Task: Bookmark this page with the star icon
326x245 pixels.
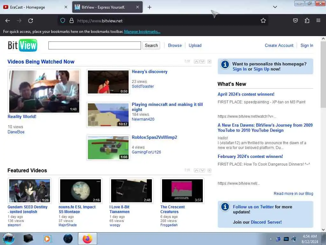Action: tap(263, 21)
